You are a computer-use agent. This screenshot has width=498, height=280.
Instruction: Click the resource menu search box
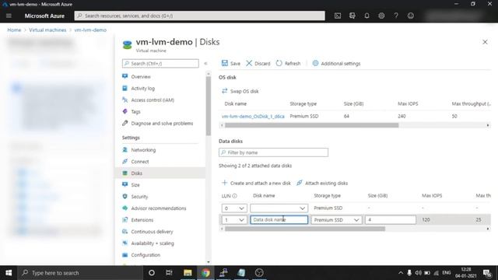[x=160, y=64]
